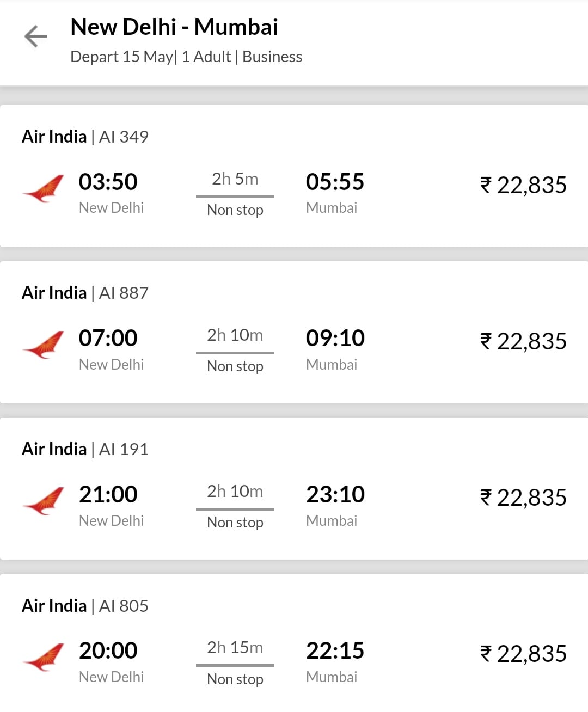The width and height of the screenshot is (588, 712).
Task: Click Air India logo for flight AI 887
Action: (44, 345)
